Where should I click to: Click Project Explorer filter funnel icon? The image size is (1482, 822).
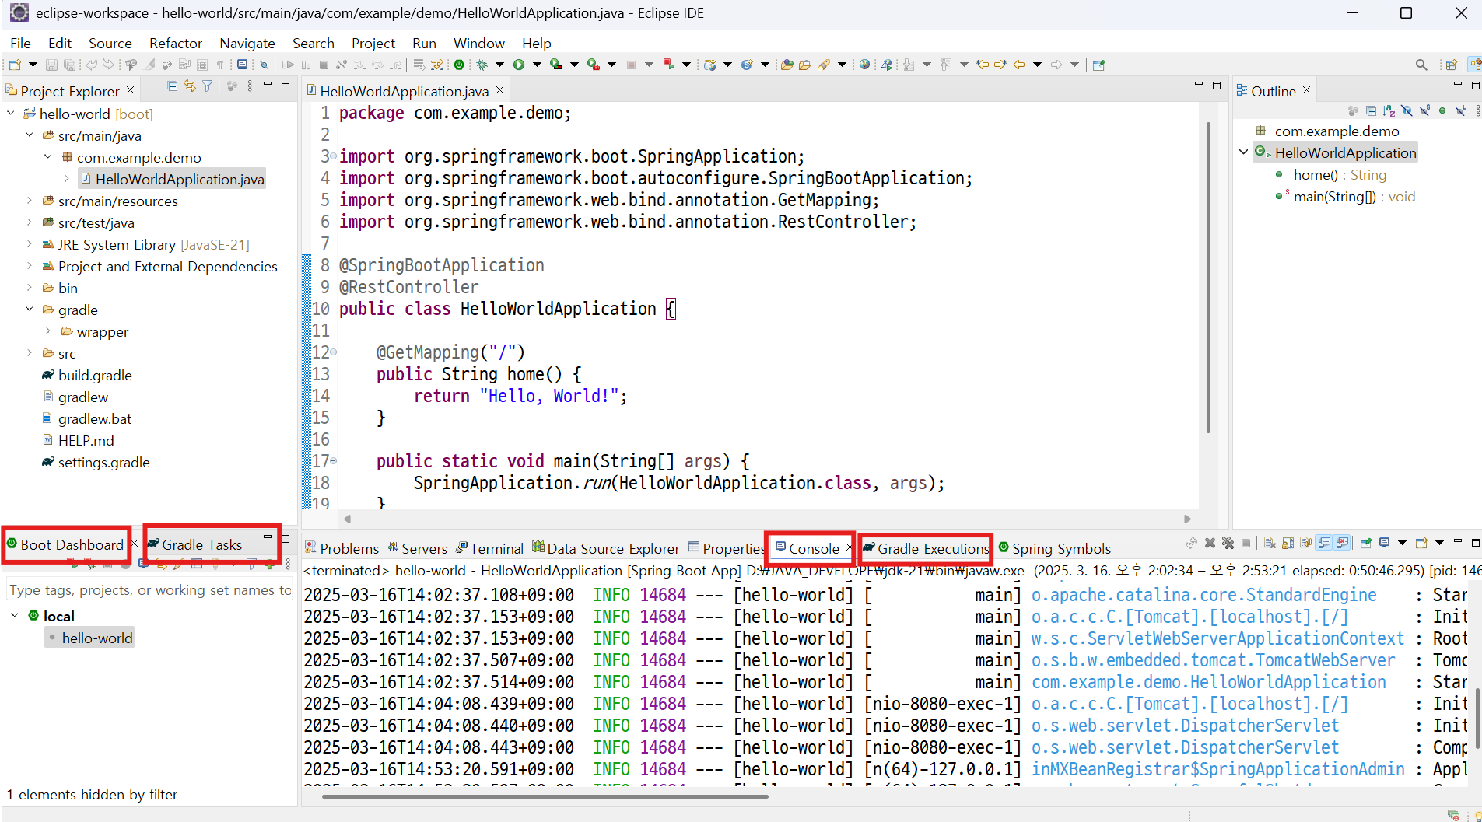(207, 86)
